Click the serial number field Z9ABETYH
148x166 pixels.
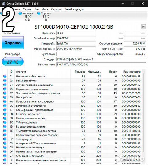tap(76, 38)
